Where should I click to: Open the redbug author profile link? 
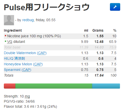click(28, 20)
